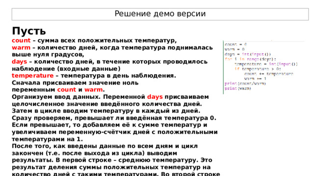
Task: Click the heading word 'Пусть'
Action: pos(29,31)
